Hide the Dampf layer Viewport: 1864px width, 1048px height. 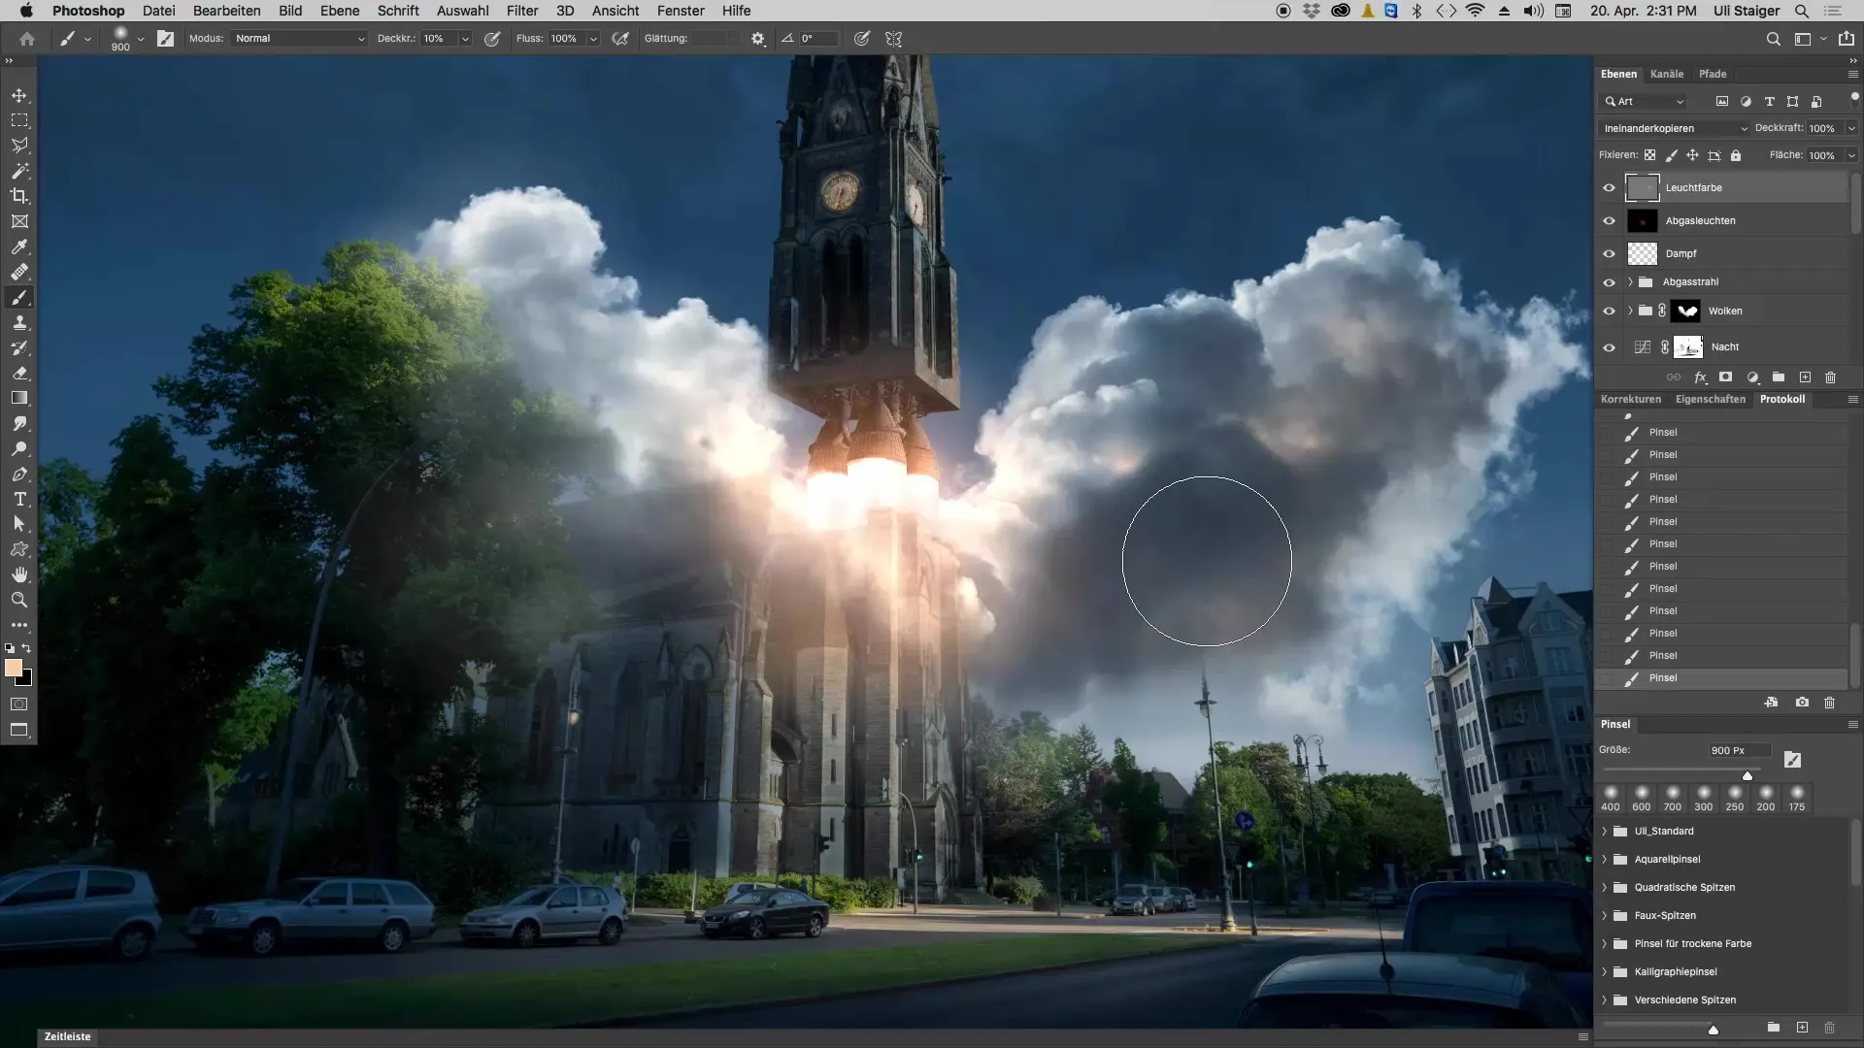tap(1609, 253)
